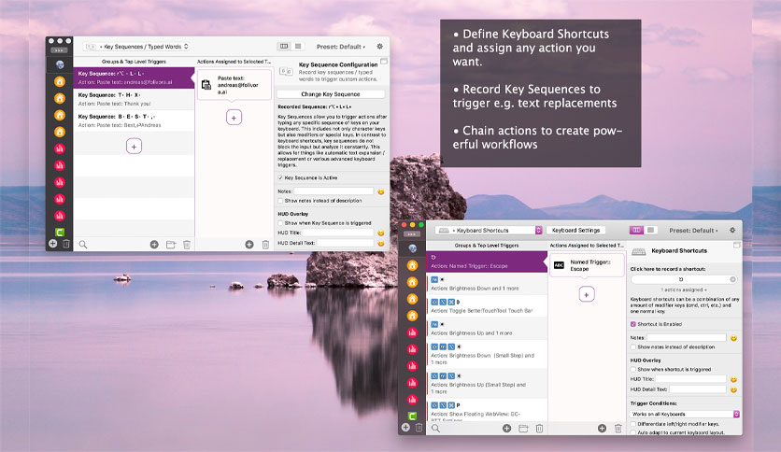Click new folder icon in Keyboard Shortcuts window
Image resolution: width=781 pixels, height=452 pixels.
pos(523,428)
